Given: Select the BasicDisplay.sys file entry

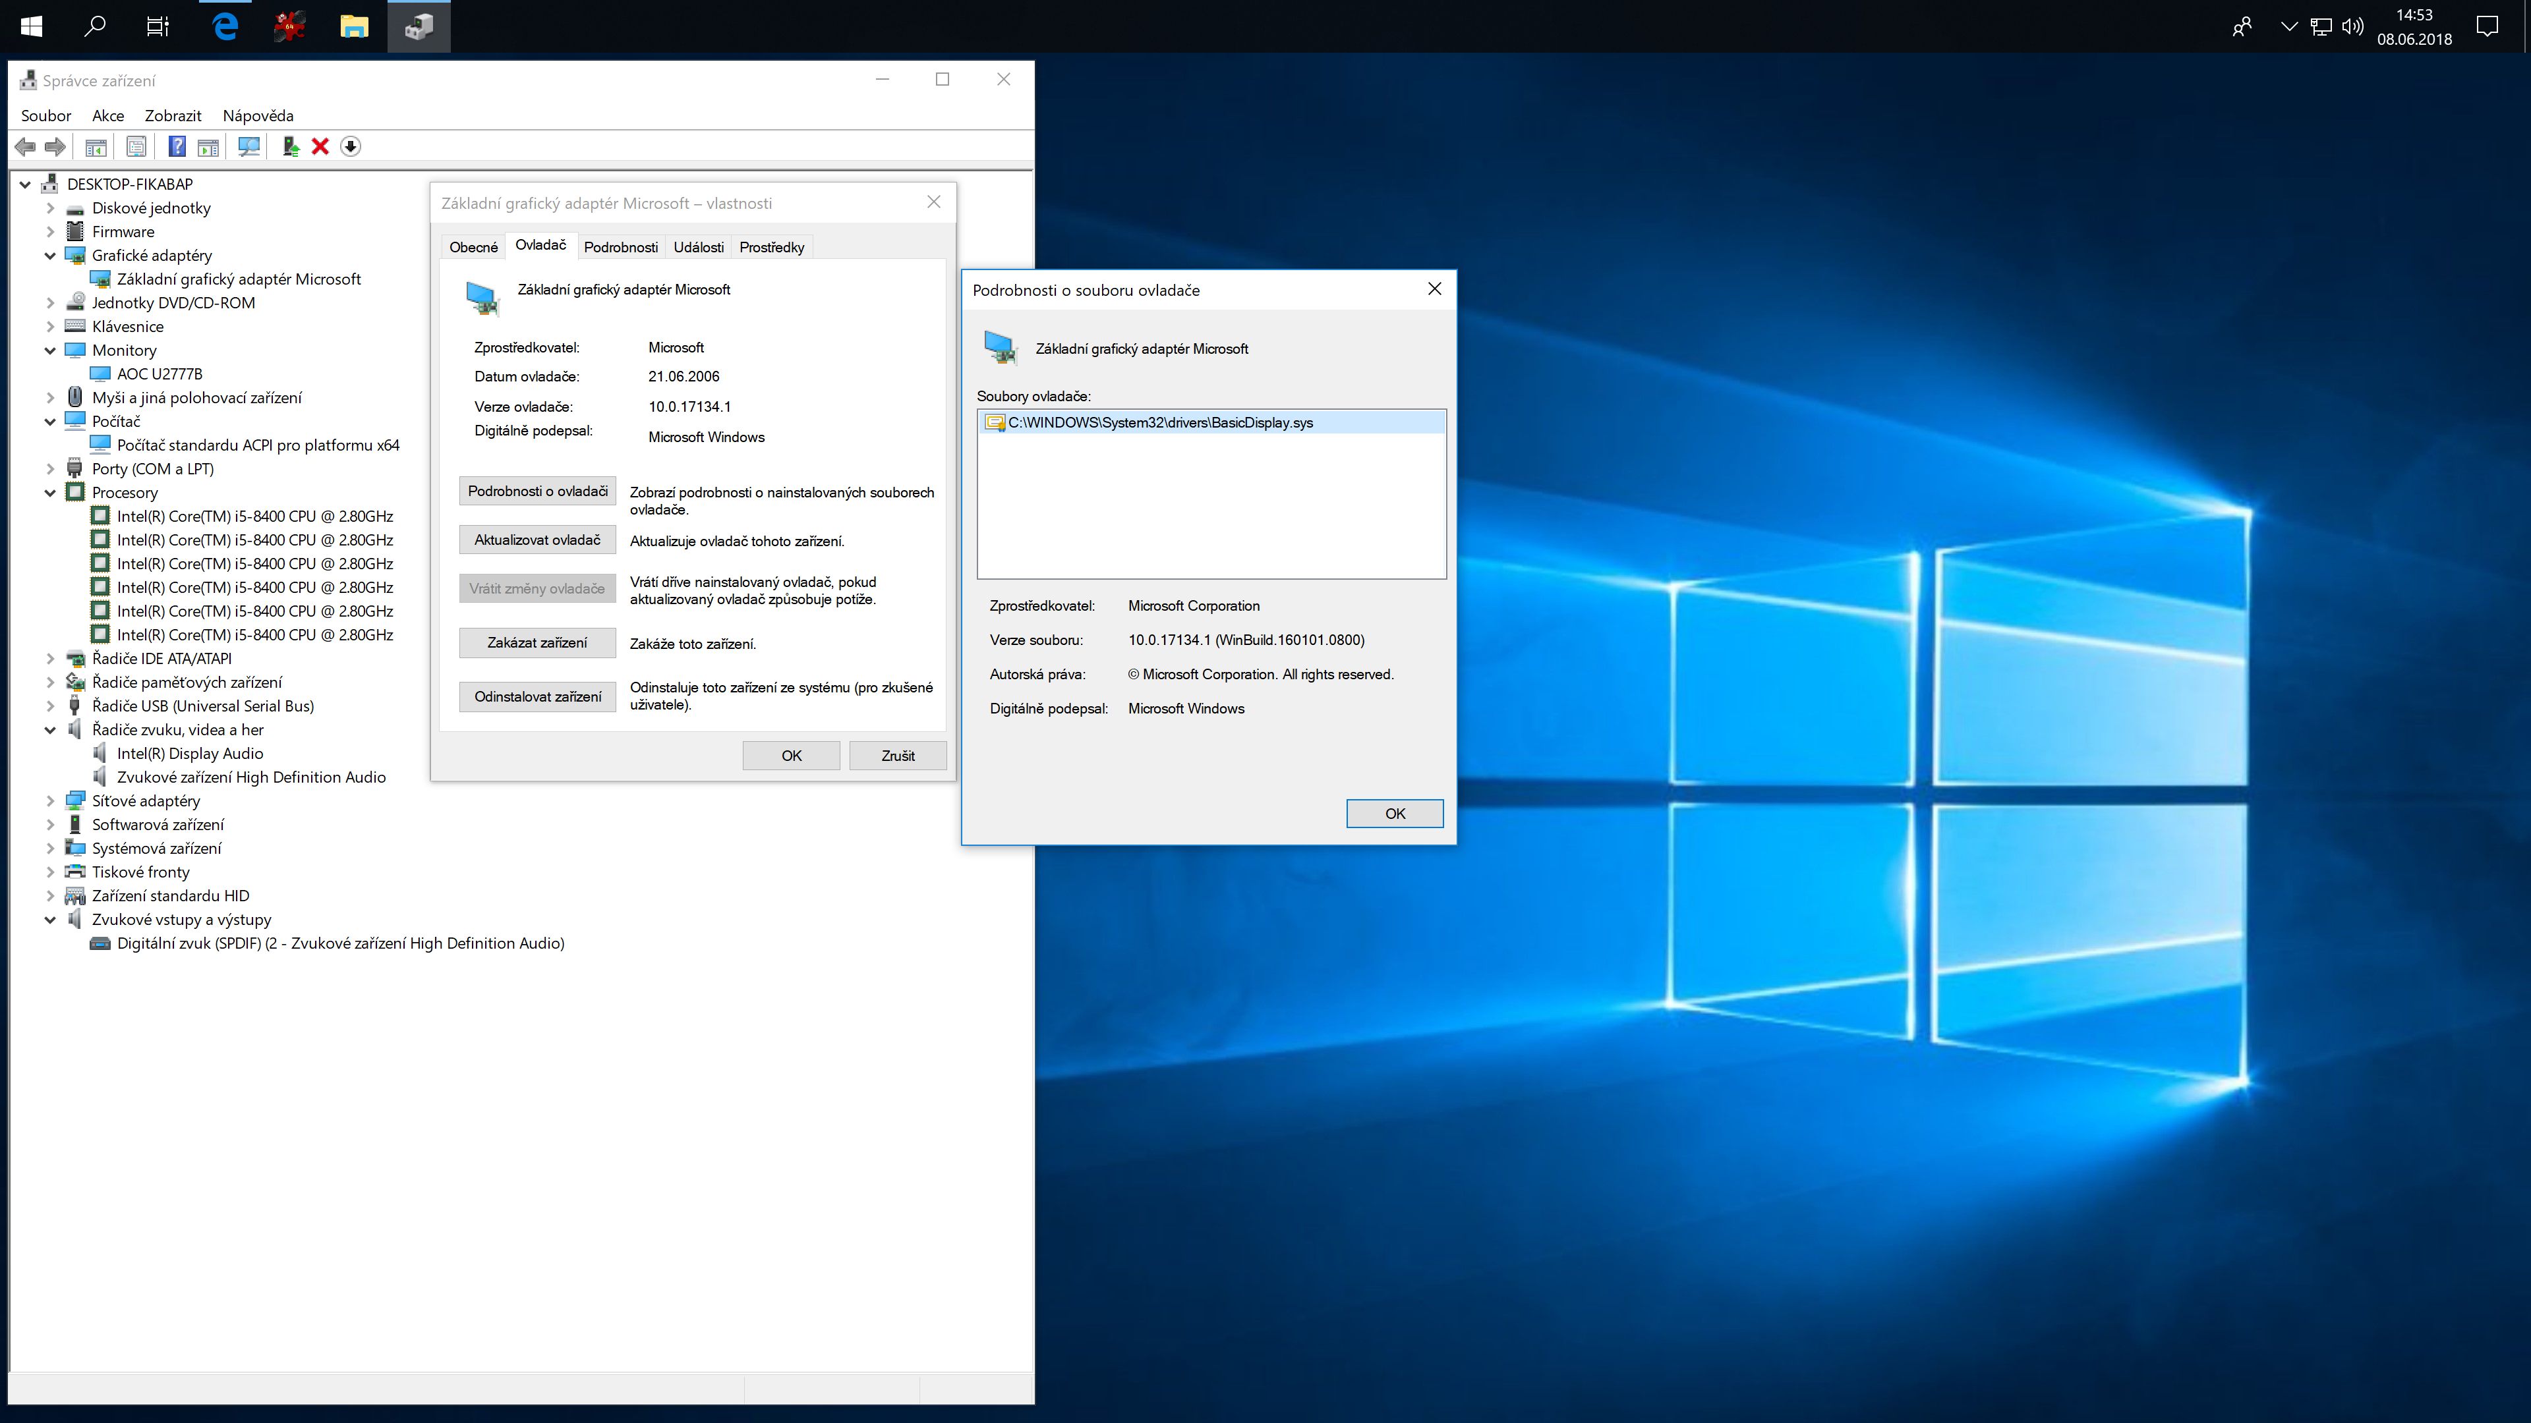Looking at the screenshot, I should tap(1159, 423).
